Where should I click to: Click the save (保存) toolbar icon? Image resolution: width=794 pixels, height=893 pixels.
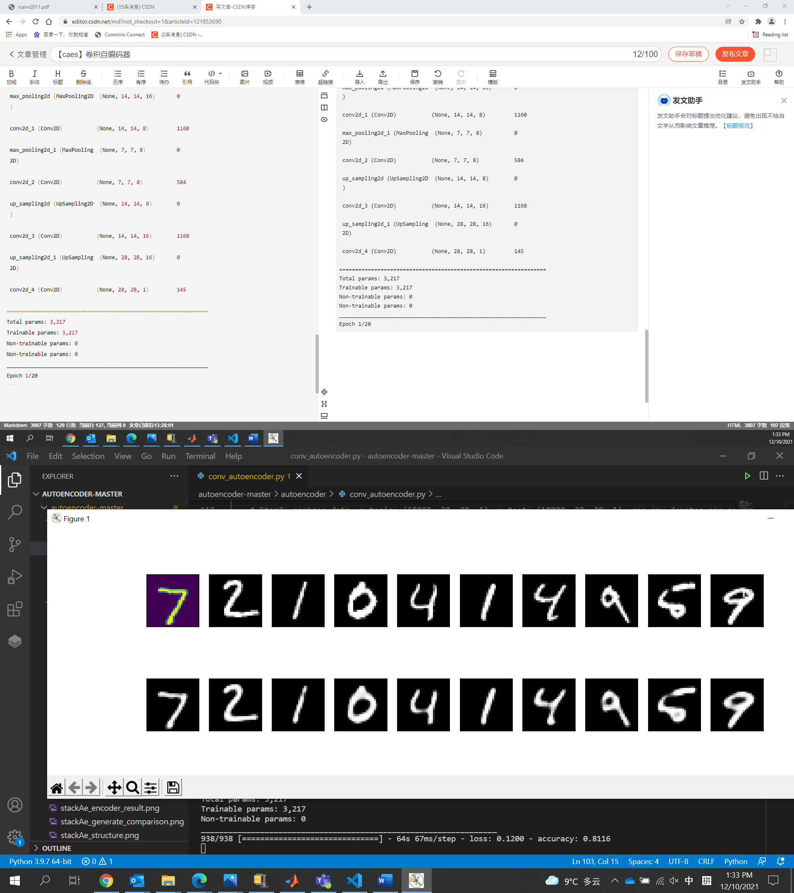[415, 76]
